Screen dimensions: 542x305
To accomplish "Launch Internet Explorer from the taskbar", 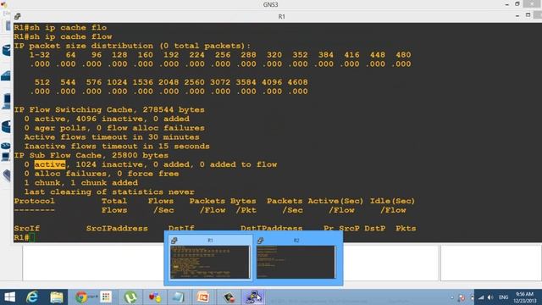I will 32,297.
